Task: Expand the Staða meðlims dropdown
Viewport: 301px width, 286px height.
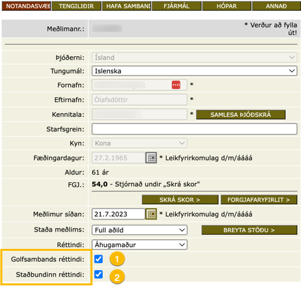Action: (139, 230)
